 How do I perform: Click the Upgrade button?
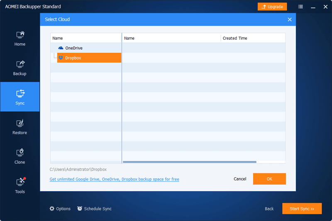(272, 7)
